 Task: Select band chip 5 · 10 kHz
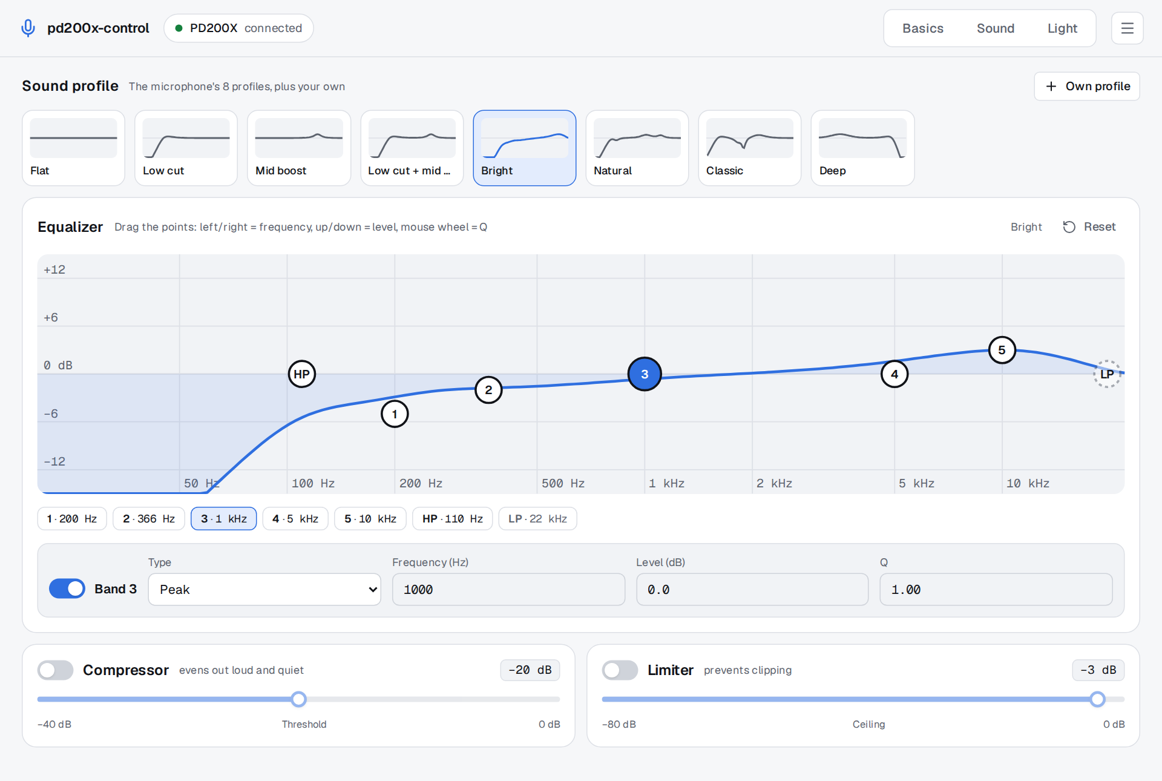coord(370,519)
